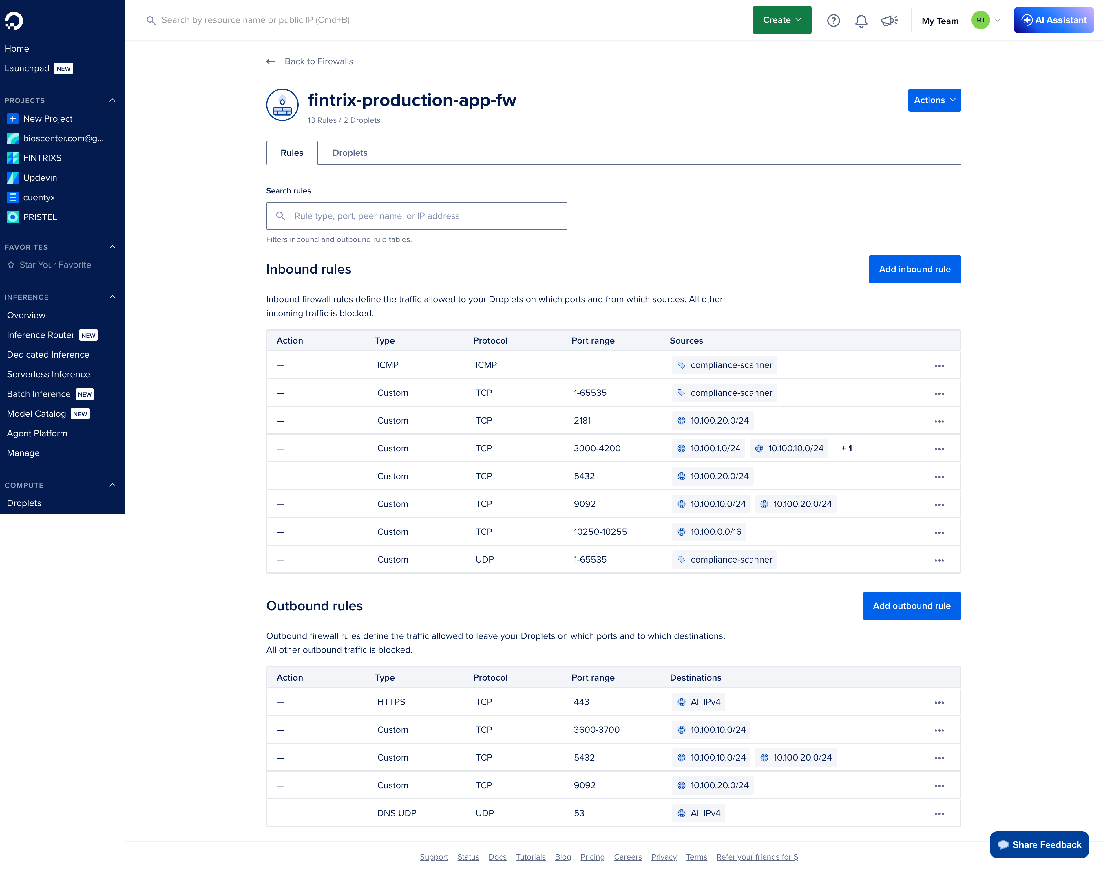Focus the global resource search box
The width and height of the screenshot is (1103, 872).
255,20
